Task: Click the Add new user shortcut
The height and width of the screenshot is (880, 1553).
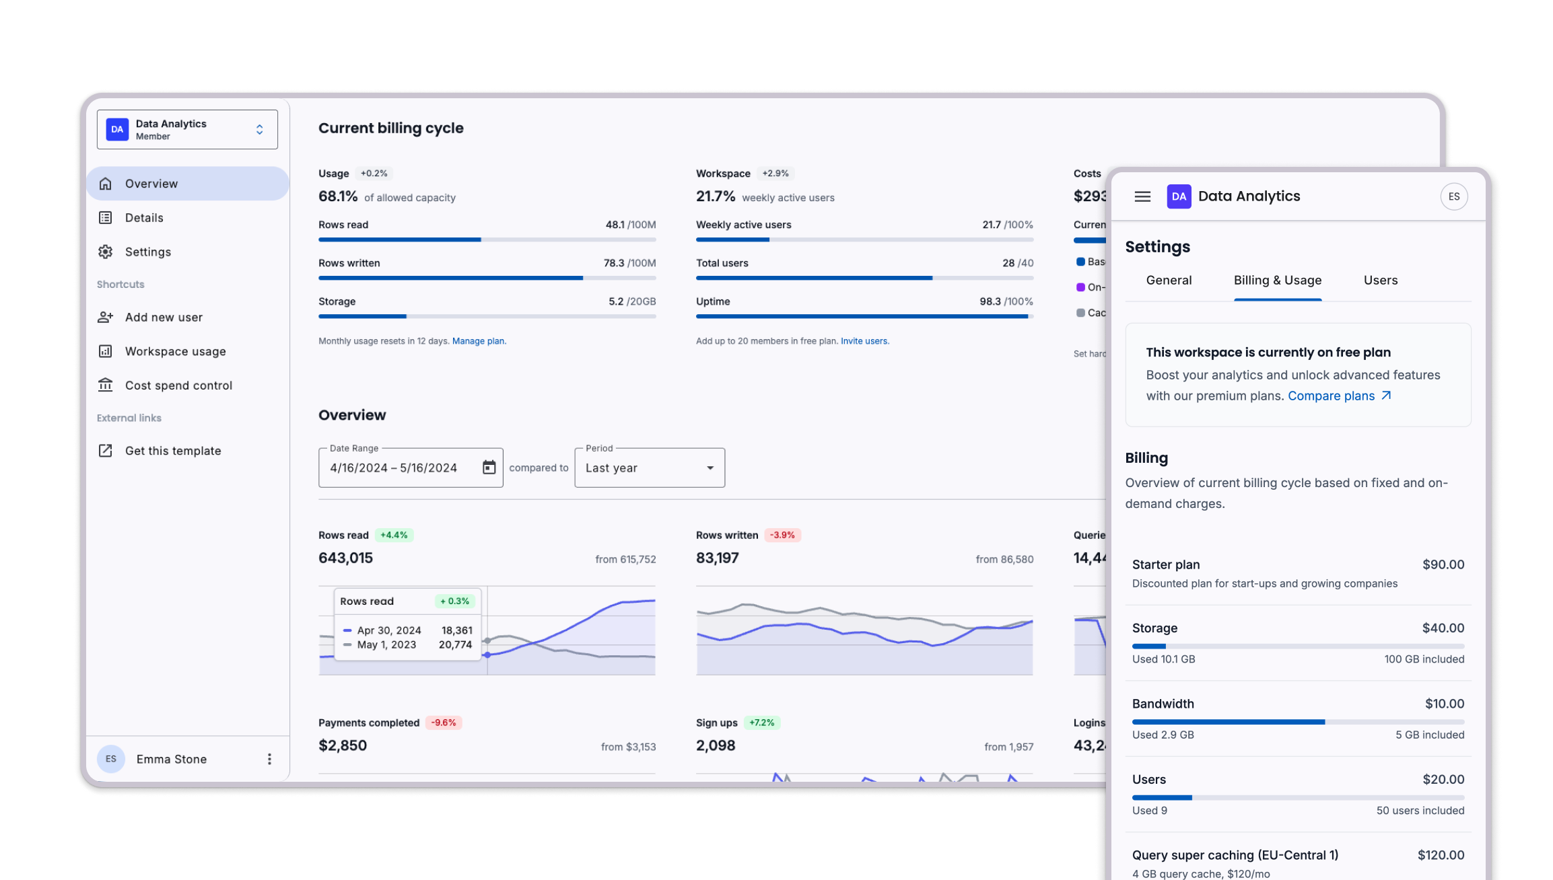Action: point(163,317)
